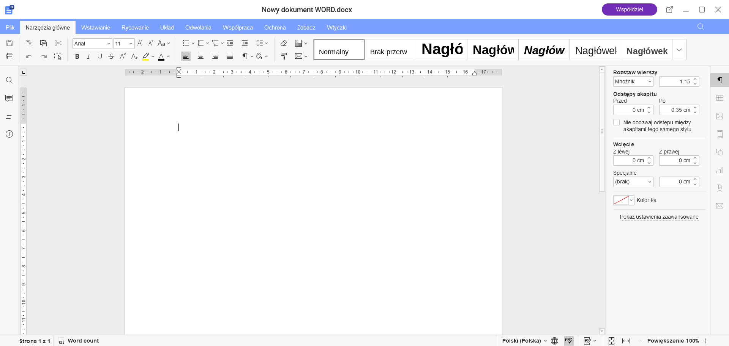The height and width of the screenshot is (346, 729).
Task: Switch to the Wstawianie tab
Action: click(x=95, y=28)
